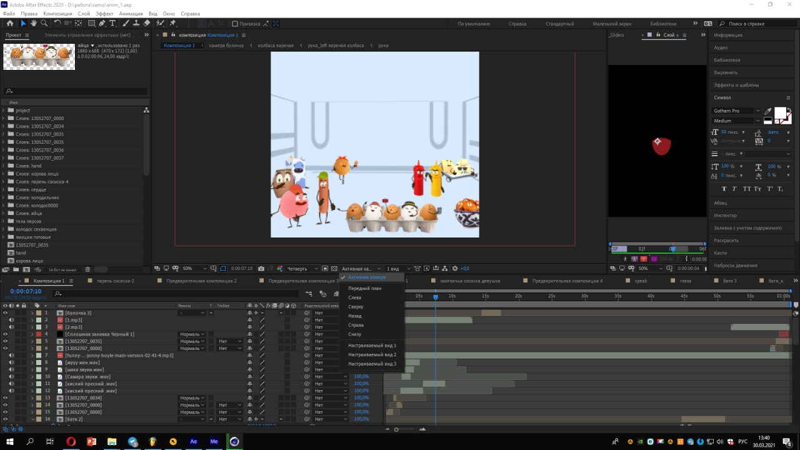Image resolution: width=800 pixels, height=450 pixels.
Task: Open the Анимация menu
Action: (x=131, y=13)
